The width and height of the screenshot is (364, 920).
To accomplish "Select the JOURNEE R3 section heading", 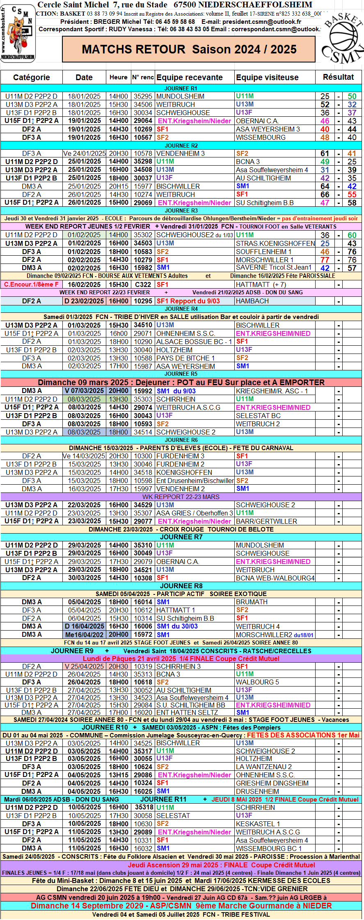I will [x=181, y=210].
